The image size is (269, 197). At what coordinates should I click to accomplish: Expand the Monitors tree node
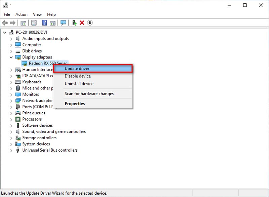[x=11, y=95]
